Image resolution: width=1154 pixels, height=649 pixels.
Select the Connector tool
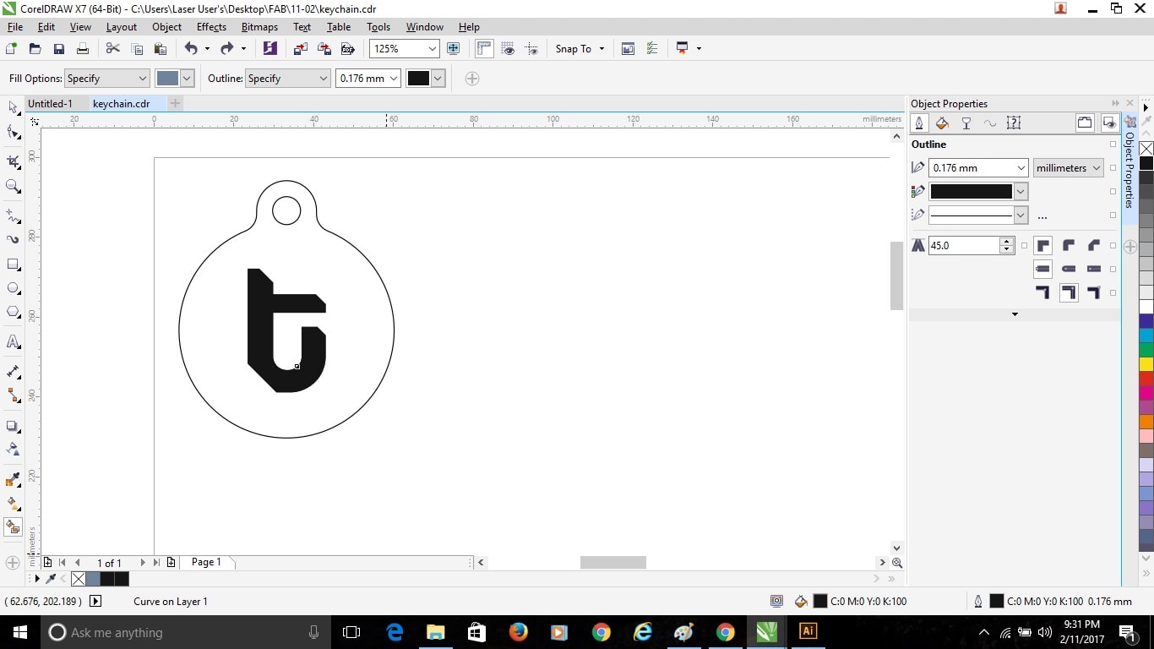point(13,395)
